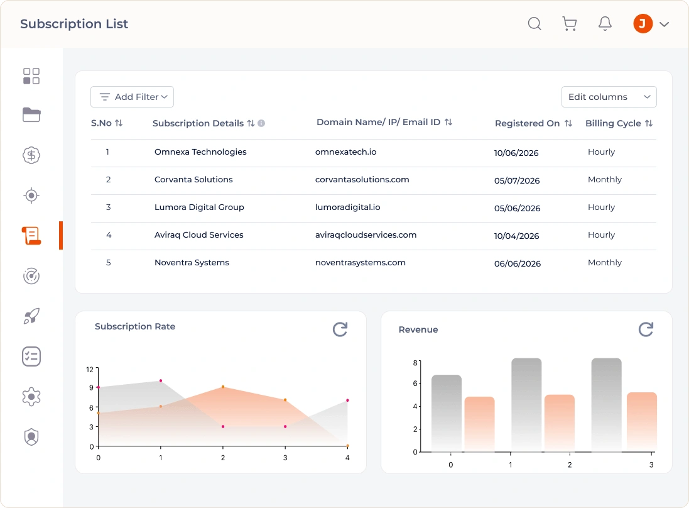Screen dimensions: 689x508
Task: Click the lumoradigital.io domain
Action: point(347,207)
